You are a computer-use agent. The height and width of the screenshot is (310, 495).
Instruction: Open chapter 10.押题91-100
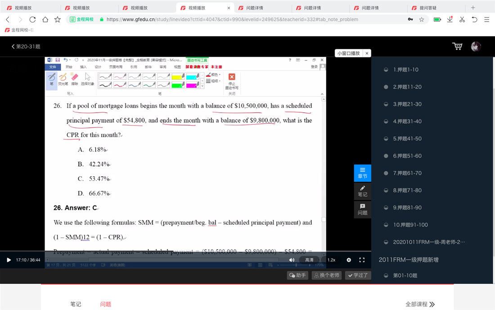point(410,225)
